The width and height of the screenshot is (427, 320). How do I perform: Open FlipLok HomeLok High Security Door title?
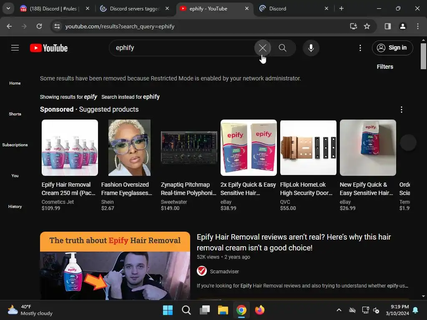click(x=306, y=189)
